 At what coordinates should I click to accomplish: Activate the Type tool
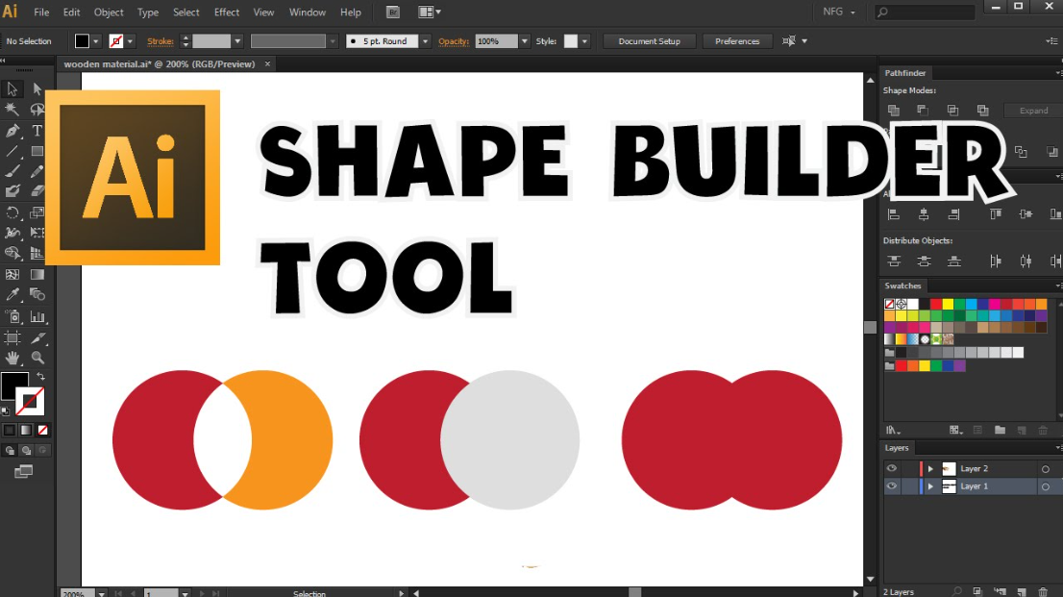(x=37, y=131)
